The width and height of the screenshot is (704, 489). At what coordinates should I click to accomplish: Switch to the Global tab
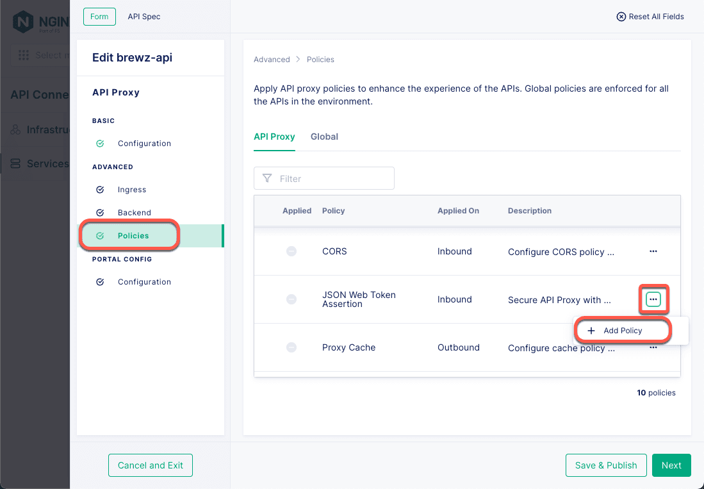324,137
